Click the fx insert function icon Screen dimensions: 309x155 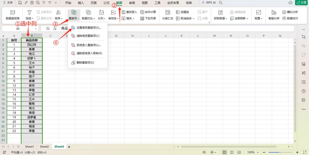(55, 29)
